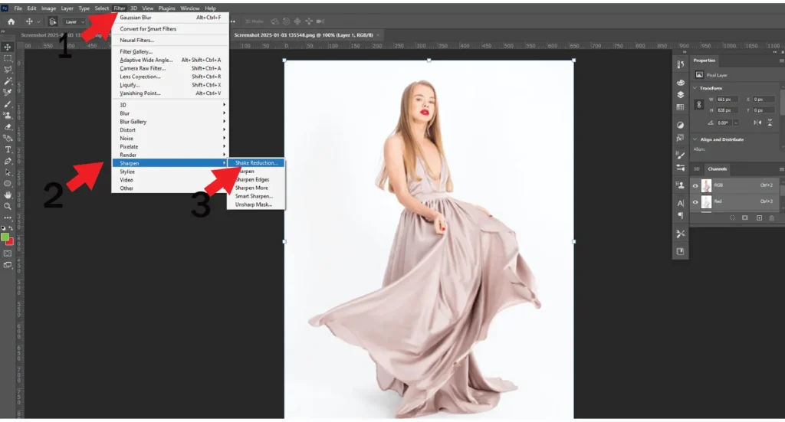Activate the Zoom tool magnifier
The width and height of the screenshot is (785, 422).
[8, 206]
